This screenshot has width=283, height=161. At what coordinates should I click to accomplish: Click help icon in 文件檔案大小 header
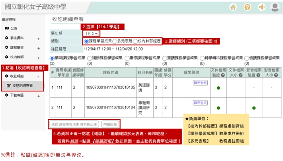click(240, 75)
